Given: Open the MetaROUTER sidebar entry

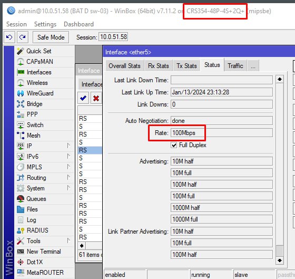Looking at the screenshot, I should tap(45, 273).
